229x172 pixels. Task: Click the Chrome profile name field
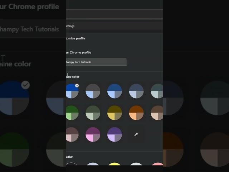pyautogui.click(x=96, y=62)
